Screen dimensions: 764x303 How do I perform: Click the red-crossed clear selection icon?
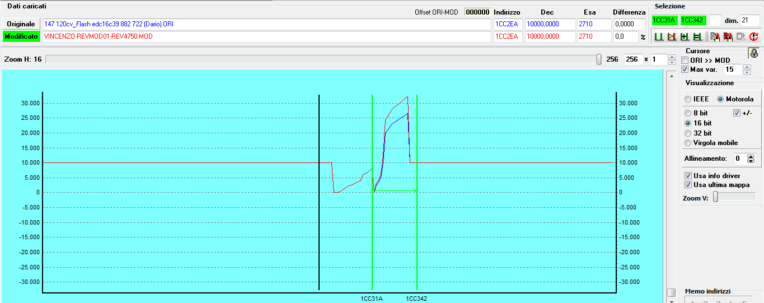[671, 37]
